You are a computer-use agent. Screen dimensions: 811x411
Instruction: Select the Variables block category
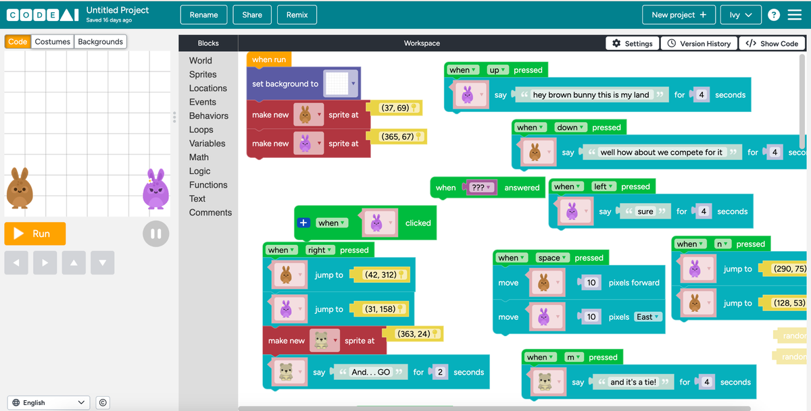coord(207,143)
